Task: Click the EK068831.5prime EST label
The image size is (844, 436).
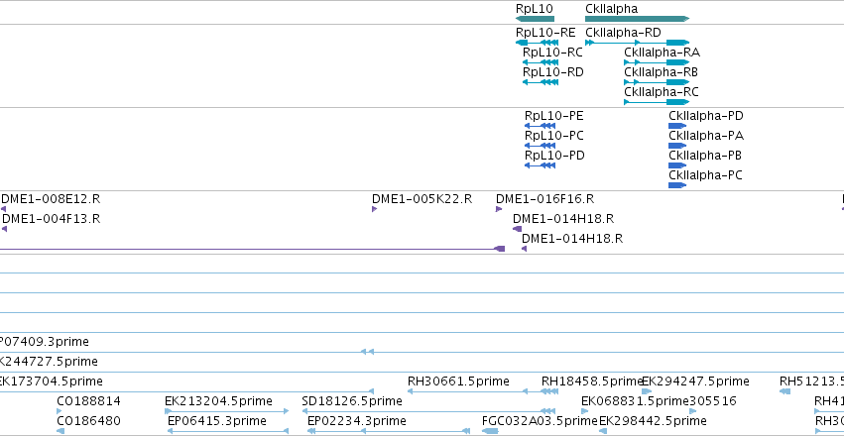Action: (x=635, y=401)
